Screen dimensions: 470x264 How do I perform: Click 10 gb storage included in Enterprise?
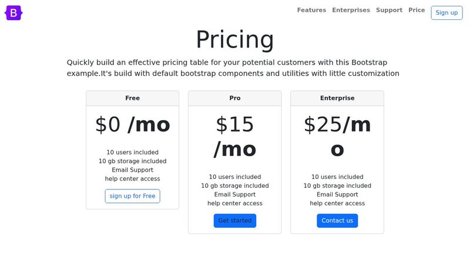(337, 186)
